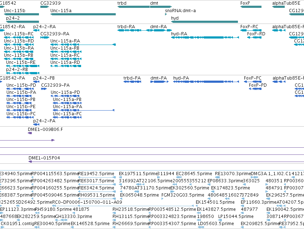The height and width of the screenshot is (229, 304).
Task: Click the CG32939-RA transcript label
Action: tap(55, 34)
